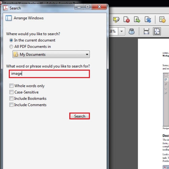Click the paperclip icon in the document's navigation pane
Image resolution: width=169 pixels, height=169 pixels.
(x=166, y=84)
